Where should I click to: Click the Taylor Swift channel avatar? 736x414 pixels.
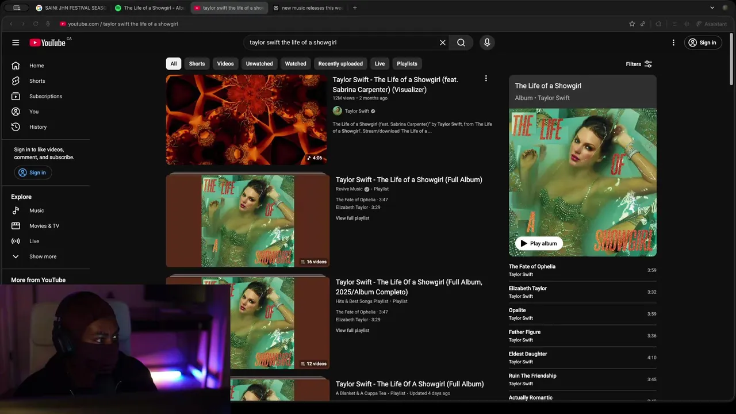(338, 111)
